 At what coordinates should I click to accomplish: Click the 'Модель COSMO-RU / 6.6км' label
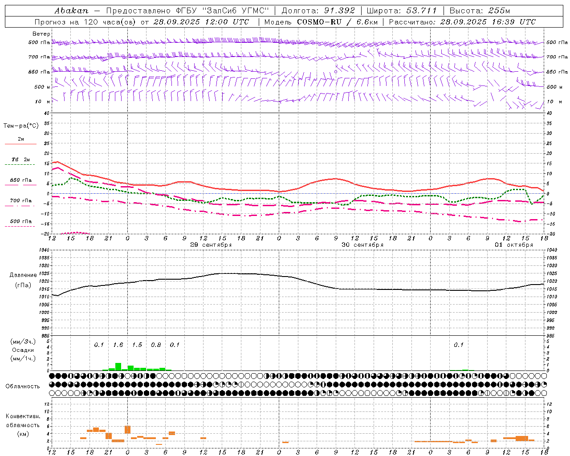(x=321, y=22)
